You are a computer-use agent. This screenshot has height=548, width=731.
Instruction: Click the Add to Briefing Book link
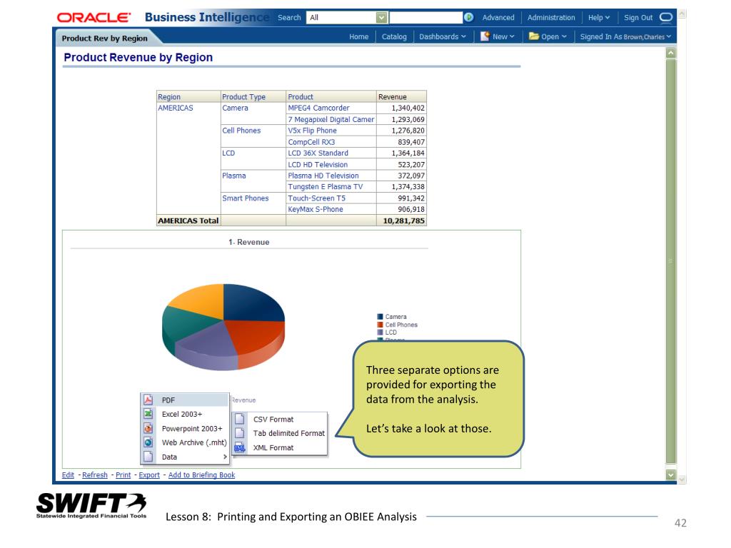[201, 475]
